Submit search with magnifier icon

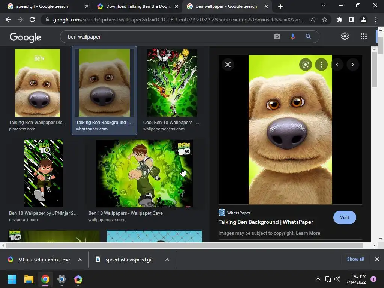click(x=308, y=37)
